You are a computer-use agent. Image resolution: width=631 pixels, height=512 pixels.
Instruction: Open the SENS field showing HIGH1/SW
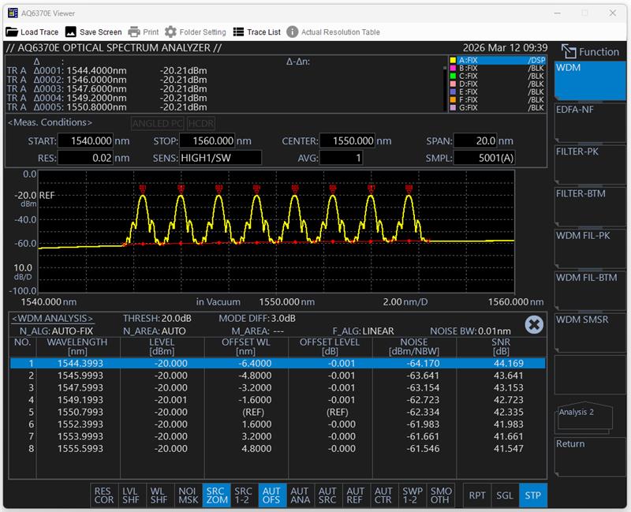220,158
